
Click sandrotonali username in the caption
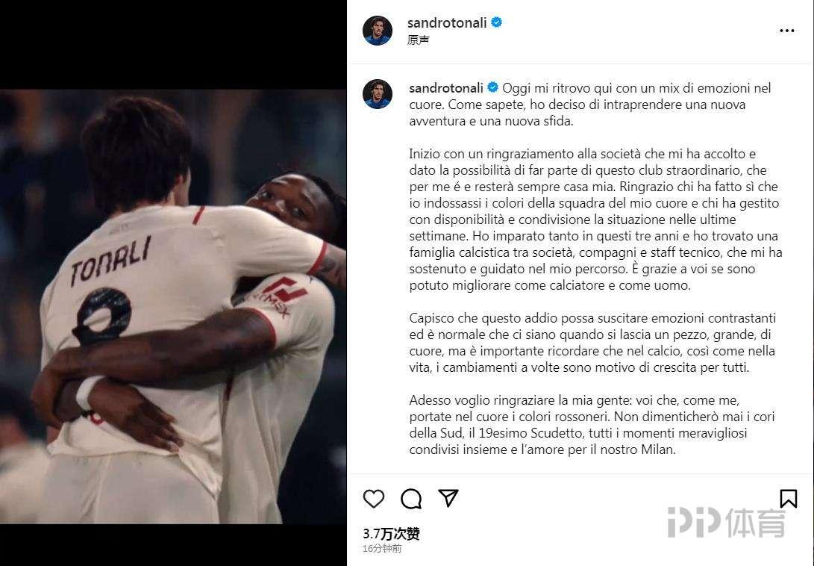[446, 88]
